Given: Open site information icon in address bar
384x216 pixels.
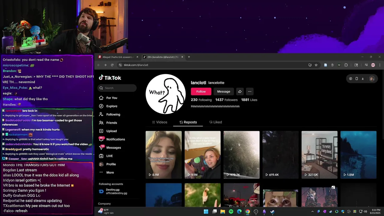Looking at the screenshot, I should tap(120, 65).
